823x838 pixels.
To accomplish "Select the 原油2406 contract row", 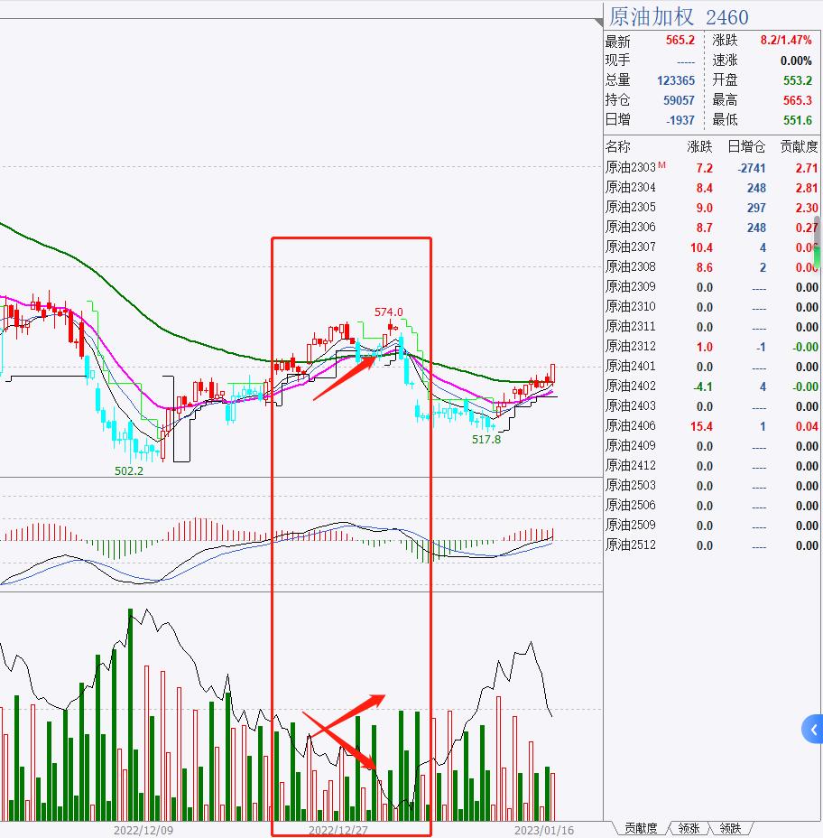I will [711, 426].
